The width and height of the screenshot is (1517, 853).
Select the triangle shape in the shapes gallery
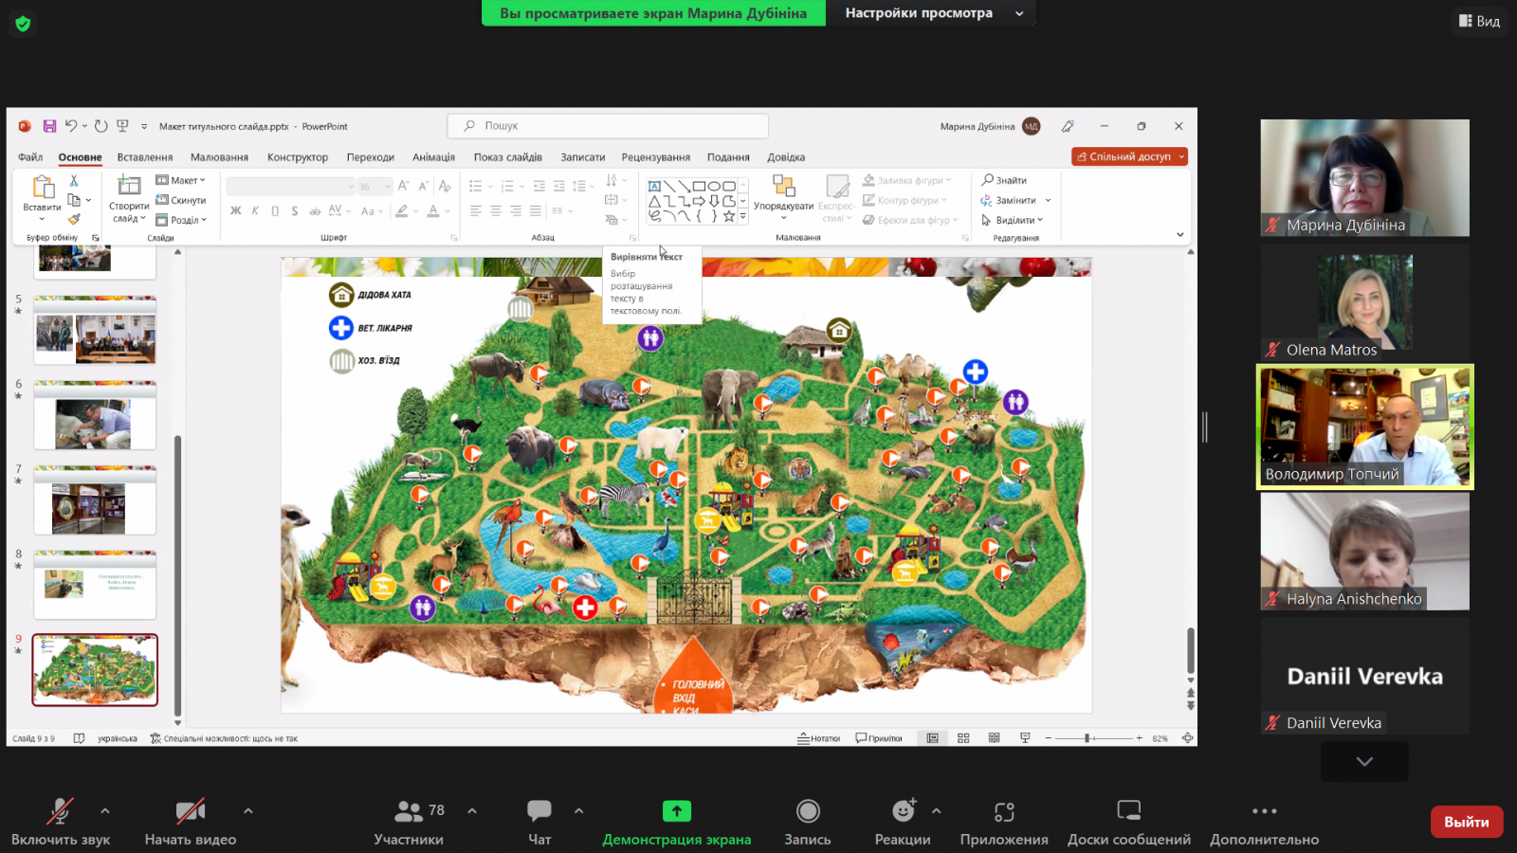point(654,201)
